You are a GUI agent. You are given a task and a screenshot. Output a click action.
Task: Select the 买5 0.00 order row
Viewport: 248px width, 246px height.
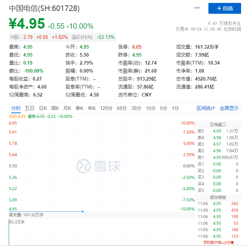[x=218, y=190]
